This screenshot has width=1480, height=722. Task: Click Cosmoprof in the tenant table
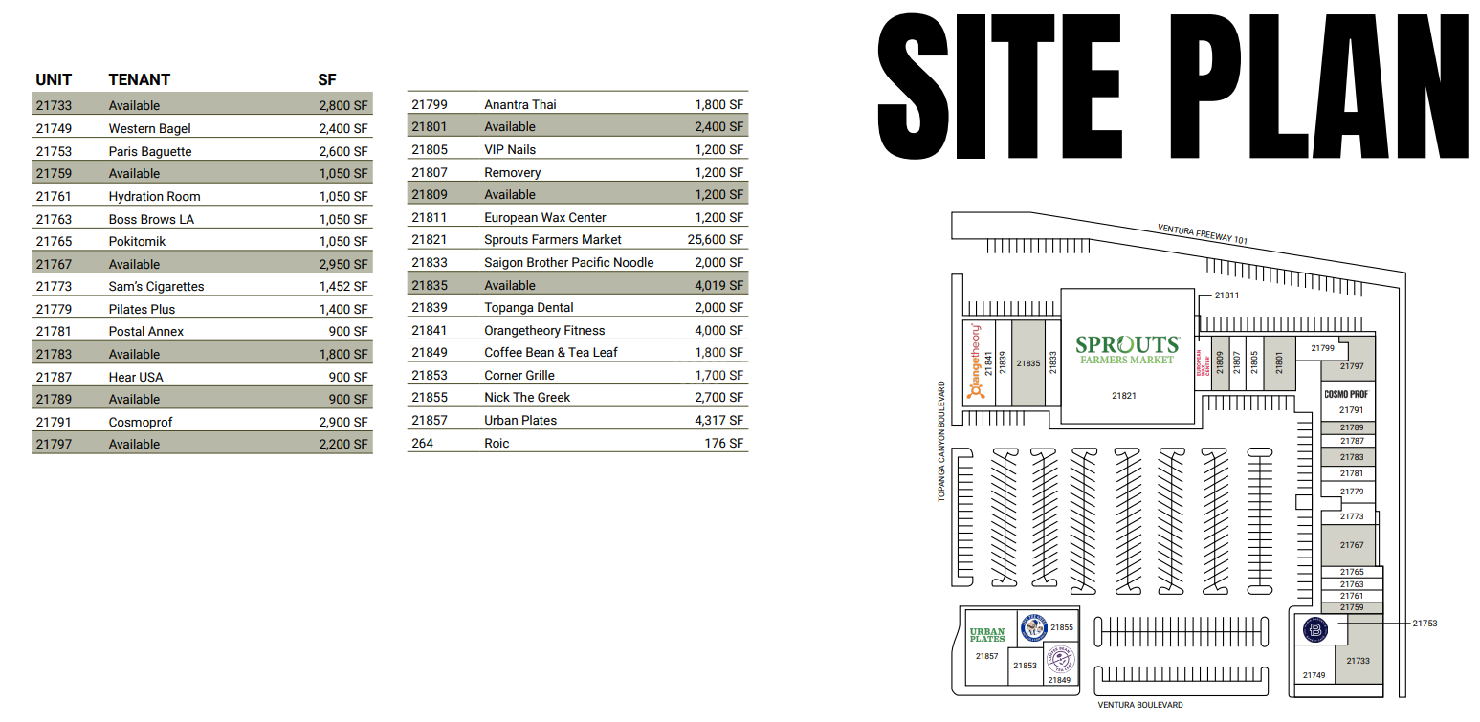[x=141, y=422]
